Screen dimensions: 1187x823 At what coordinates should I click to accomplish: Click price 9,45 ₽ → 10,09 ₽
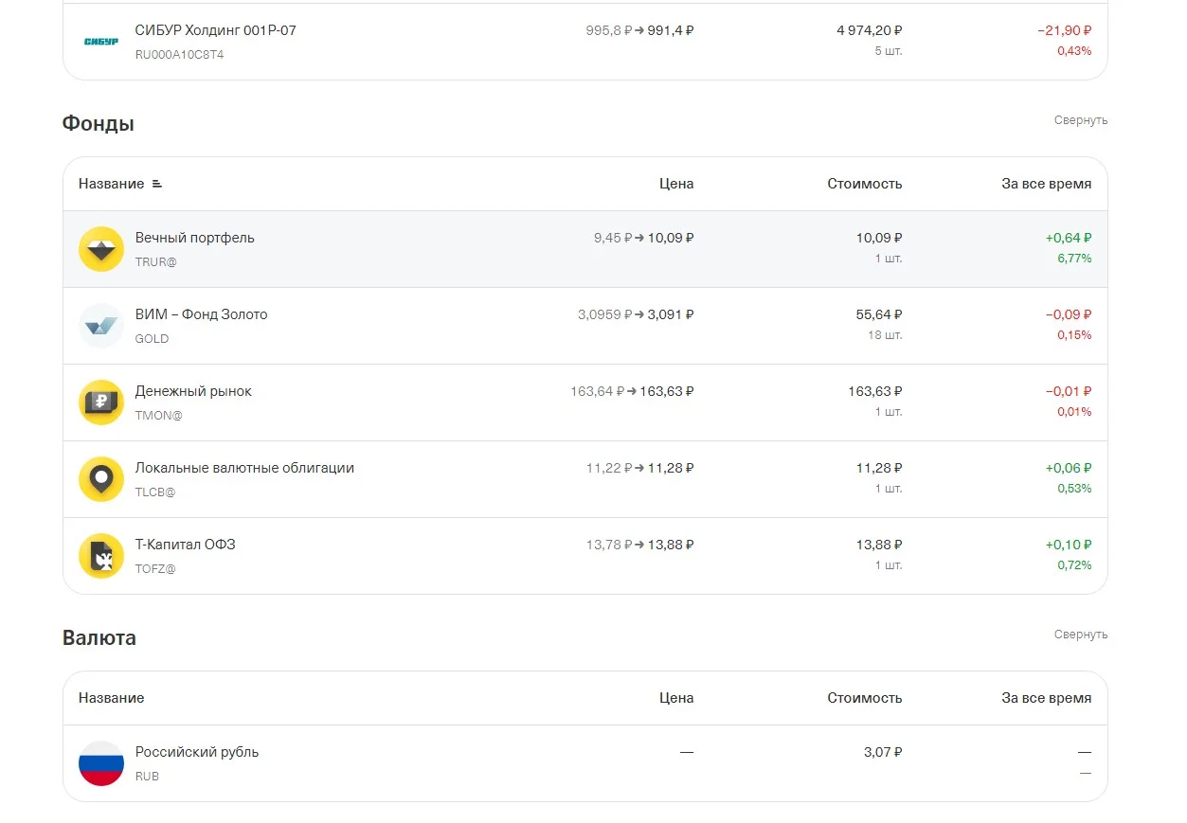[644, 238]
